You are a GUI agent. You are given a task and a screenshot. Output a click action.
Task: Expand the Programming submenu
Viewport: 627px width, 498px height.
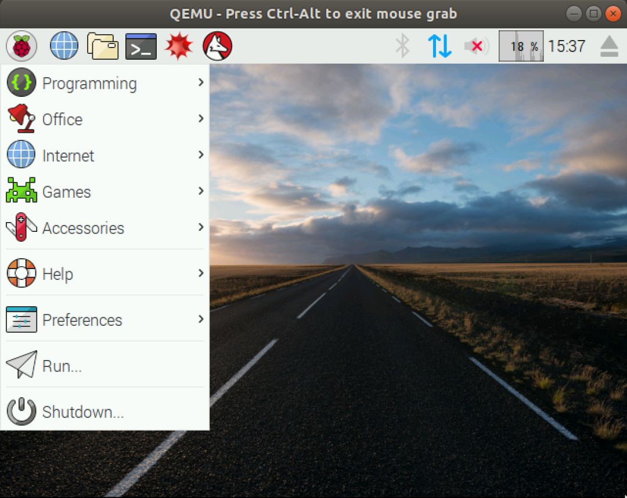(105, 83)
